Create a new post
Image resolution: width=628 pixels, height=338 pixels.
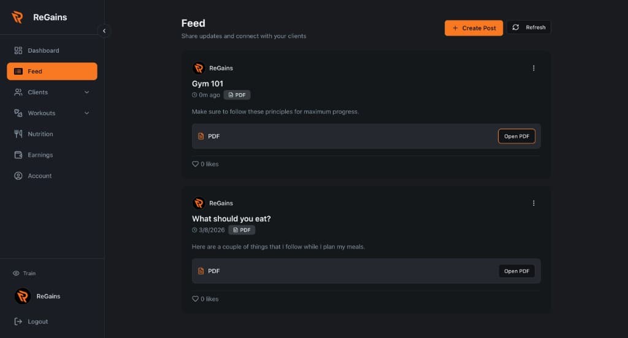click(x=473, y=28)
